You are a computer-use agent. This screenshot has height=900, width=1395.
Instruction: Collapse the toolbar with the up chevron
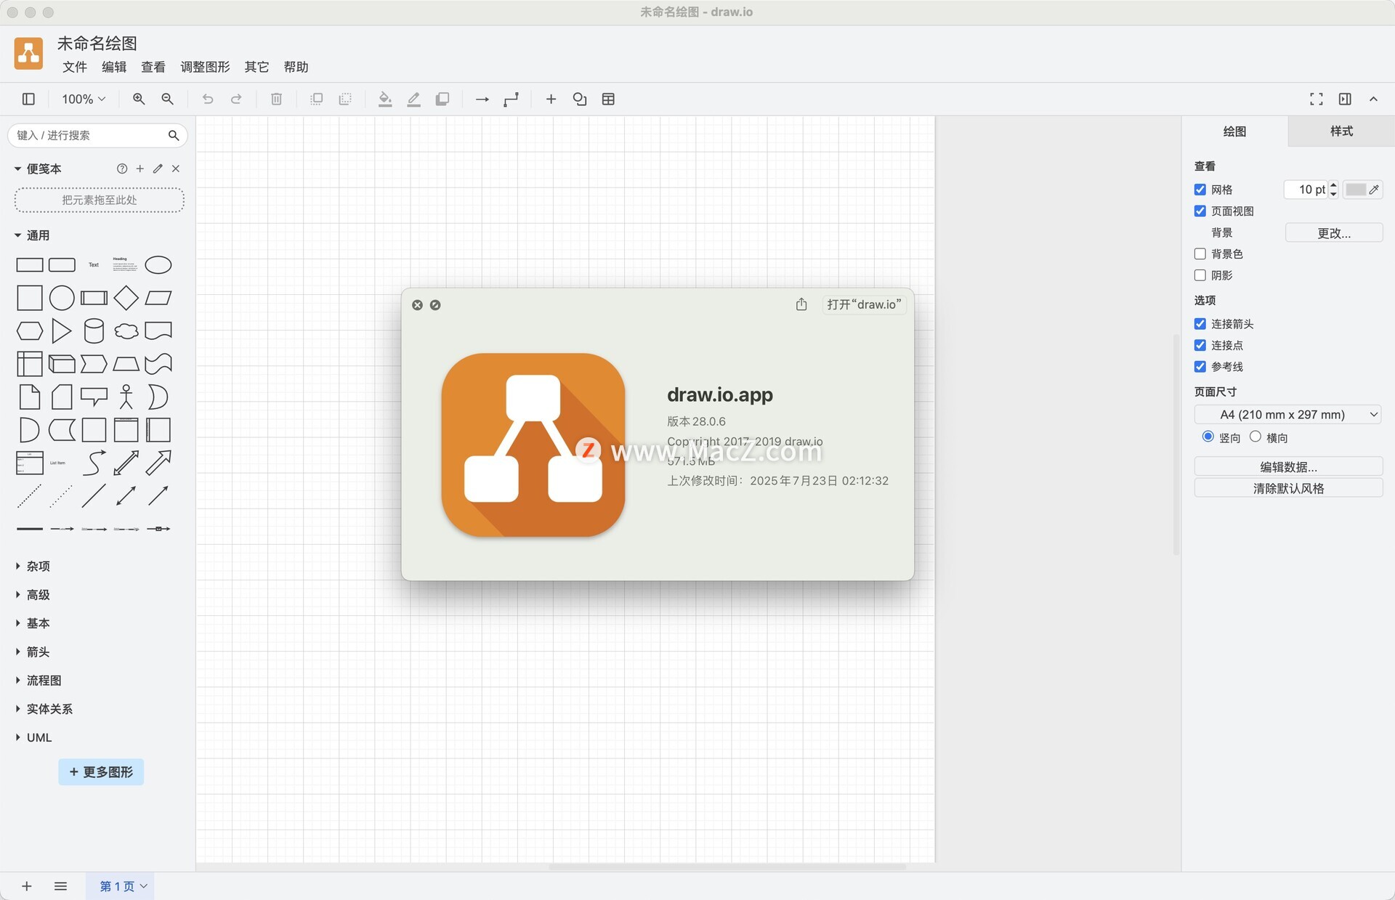1373,99
